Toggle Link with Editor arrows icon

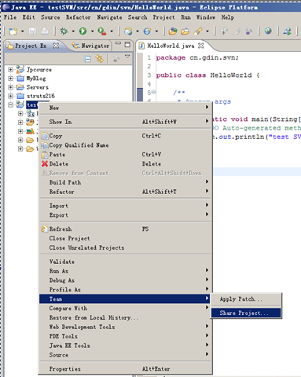(99, 58)
